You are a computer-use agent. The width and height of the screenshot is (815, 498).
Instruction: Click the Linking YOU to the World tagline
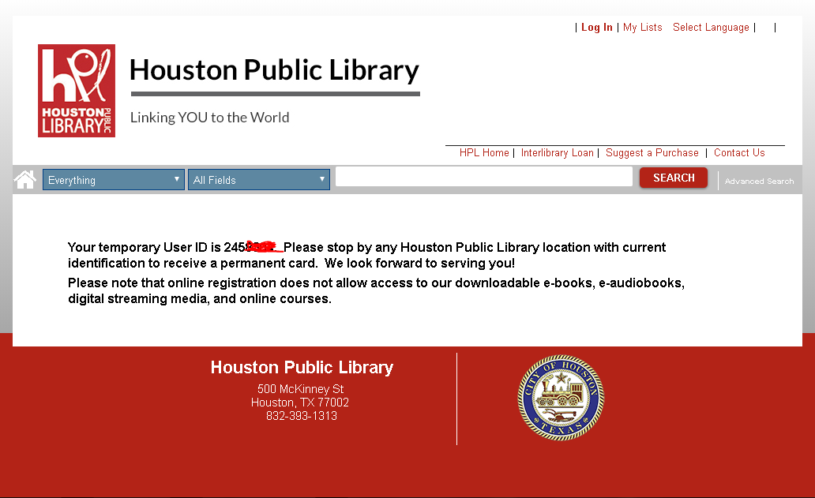tap(209, 118)
